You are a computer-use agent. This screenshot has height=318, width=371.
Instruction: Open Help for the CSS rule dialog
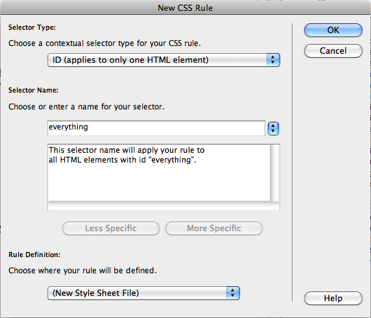(x=333, y=298)
